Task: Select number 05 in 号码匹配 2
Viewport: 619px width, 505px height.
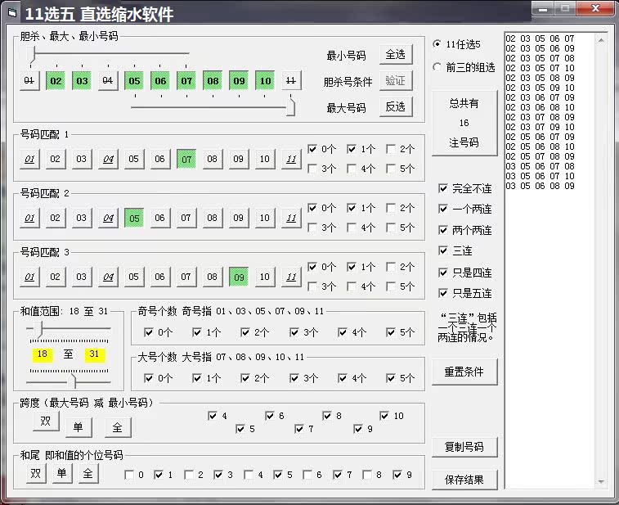Action: coord(134,218)
